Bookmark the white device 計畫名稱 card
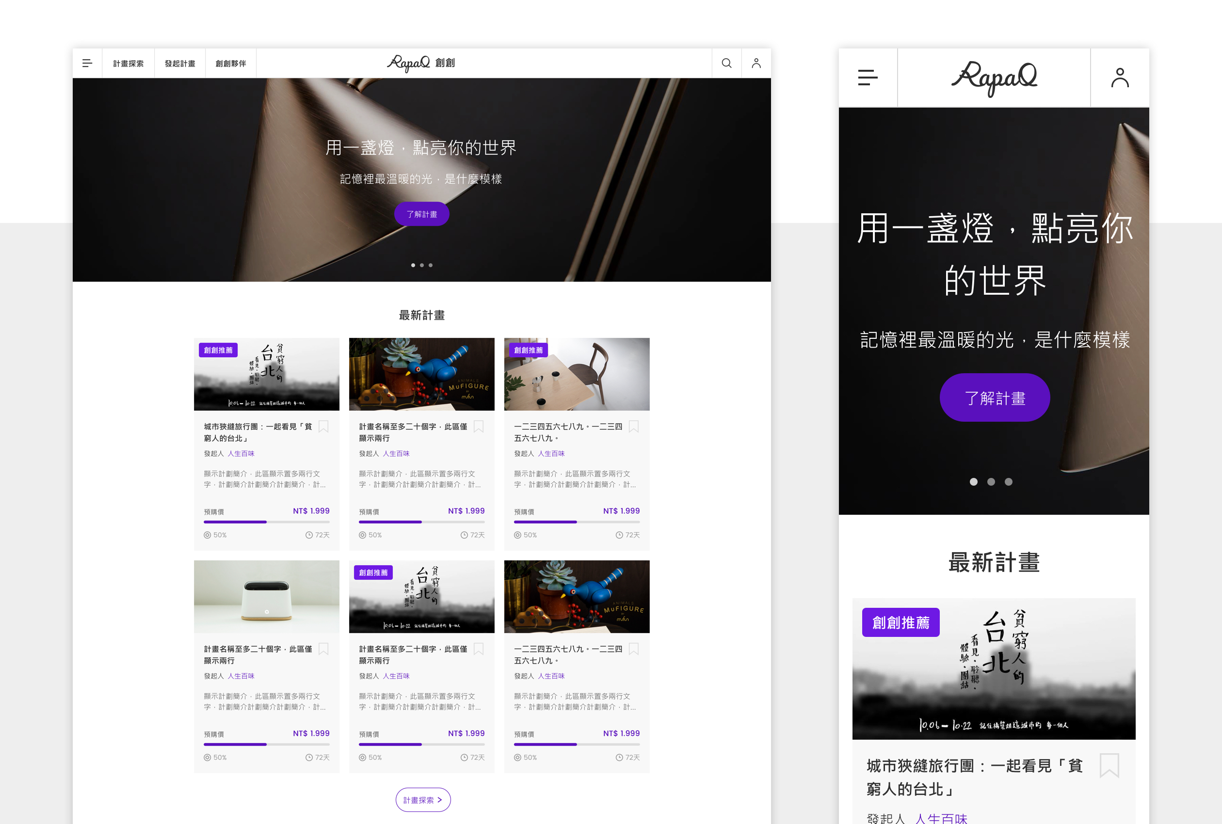1222x824 pixels. click(324, 649)
